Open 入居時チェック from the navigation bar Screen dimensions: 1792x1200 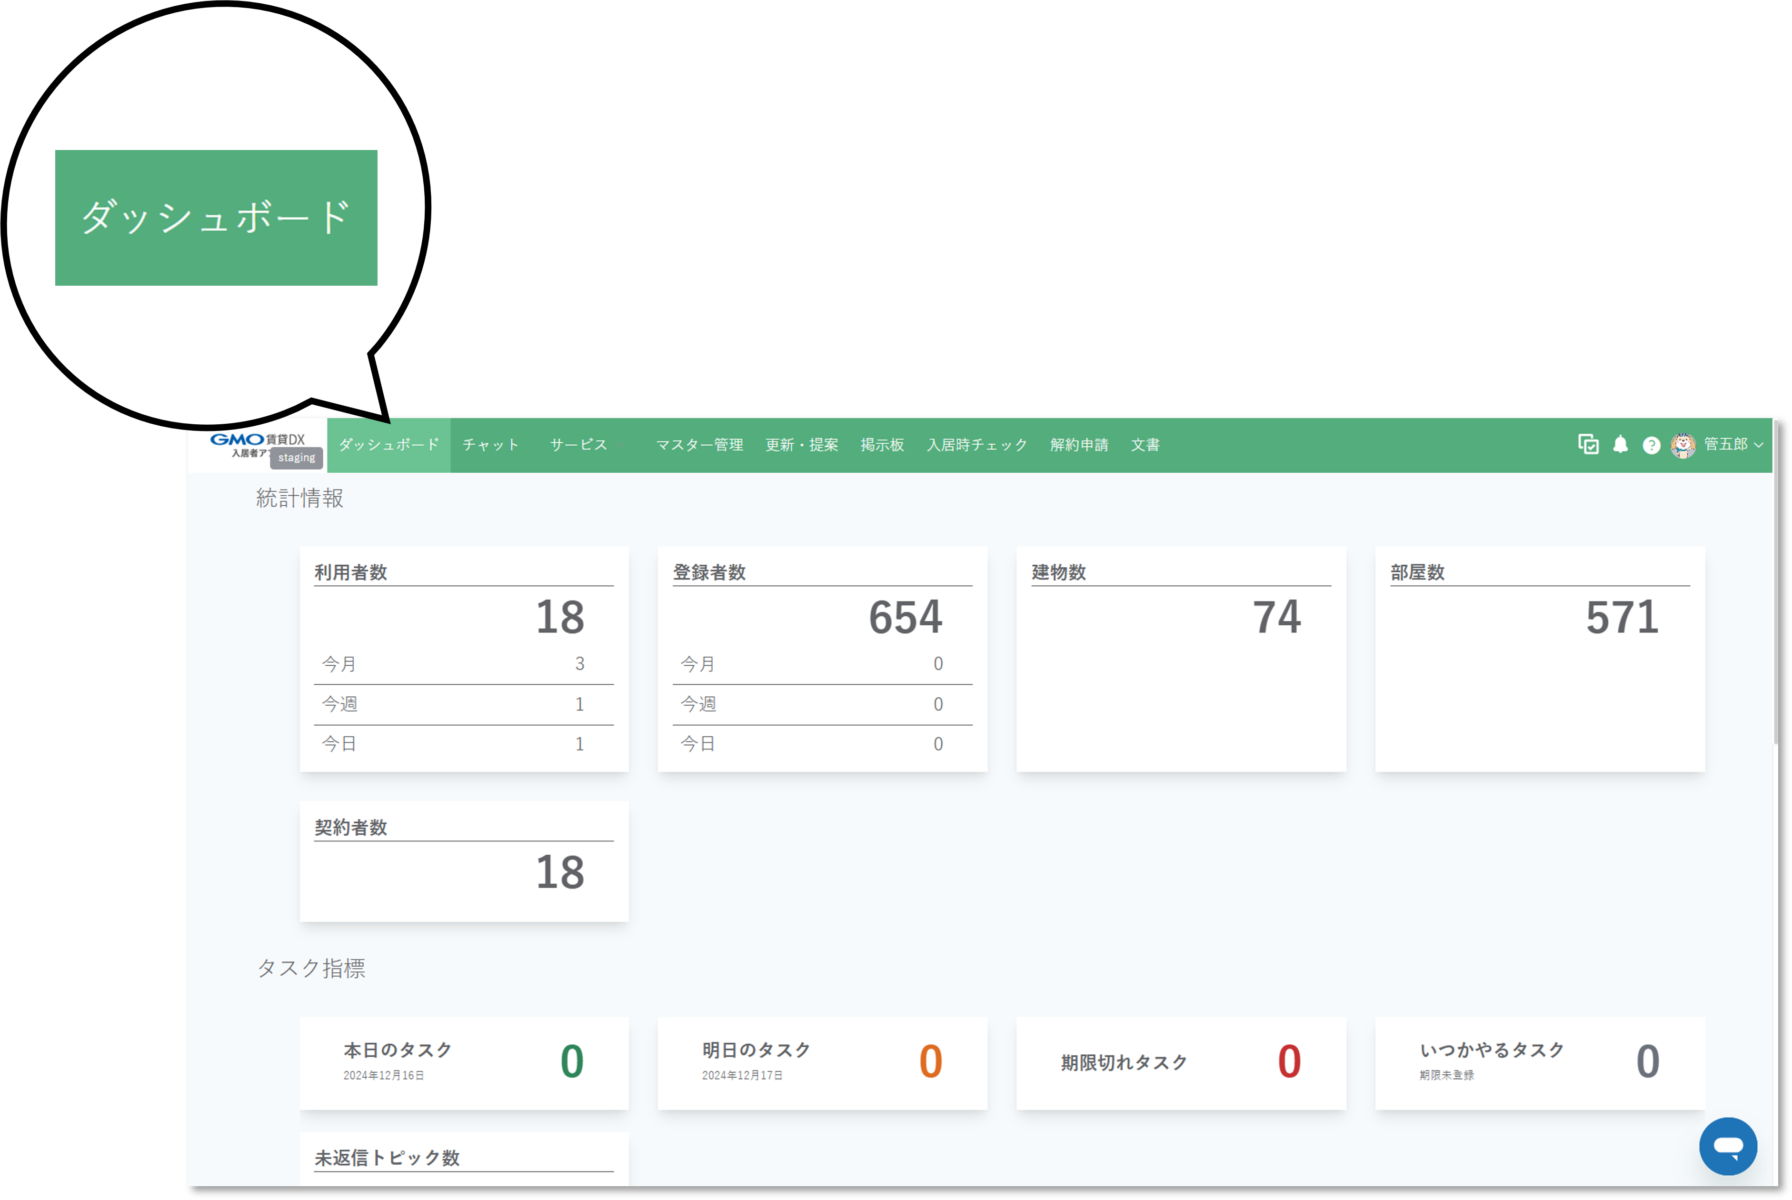(977, 445)
